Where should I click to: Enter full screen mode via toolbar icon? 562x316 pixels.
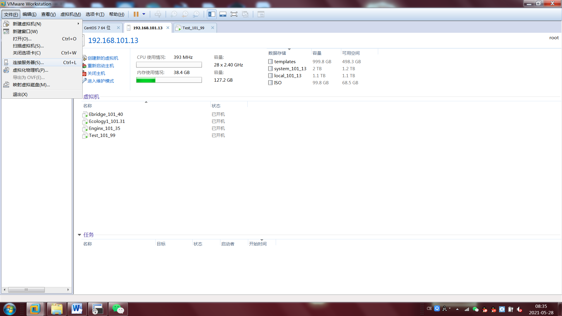[234, 14]
